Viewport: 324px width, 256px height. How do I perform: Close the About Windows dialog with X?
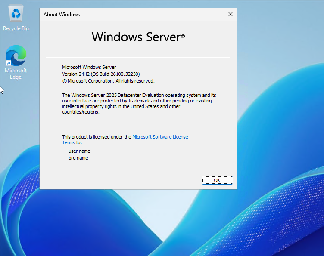(230, 14)
